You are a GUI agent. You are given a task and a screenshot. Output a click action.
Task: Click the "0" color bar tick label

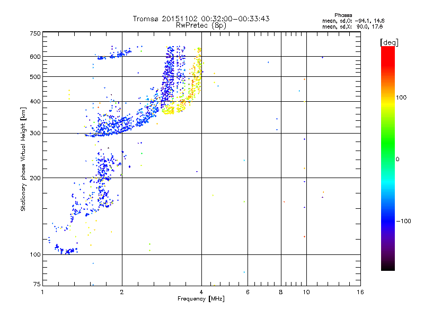click(x=397, y=160)
